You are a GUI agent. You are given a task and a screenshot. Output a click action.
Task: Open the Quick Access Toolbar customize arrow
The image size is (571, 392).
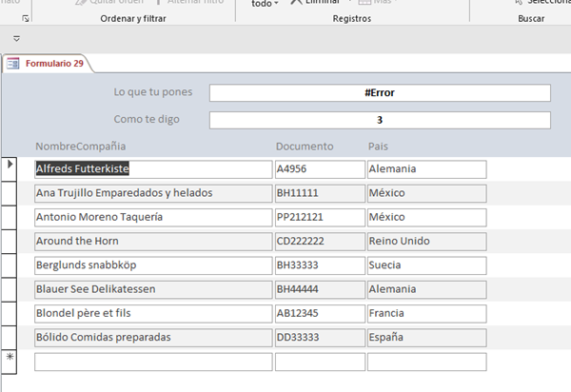click(18, 39)
